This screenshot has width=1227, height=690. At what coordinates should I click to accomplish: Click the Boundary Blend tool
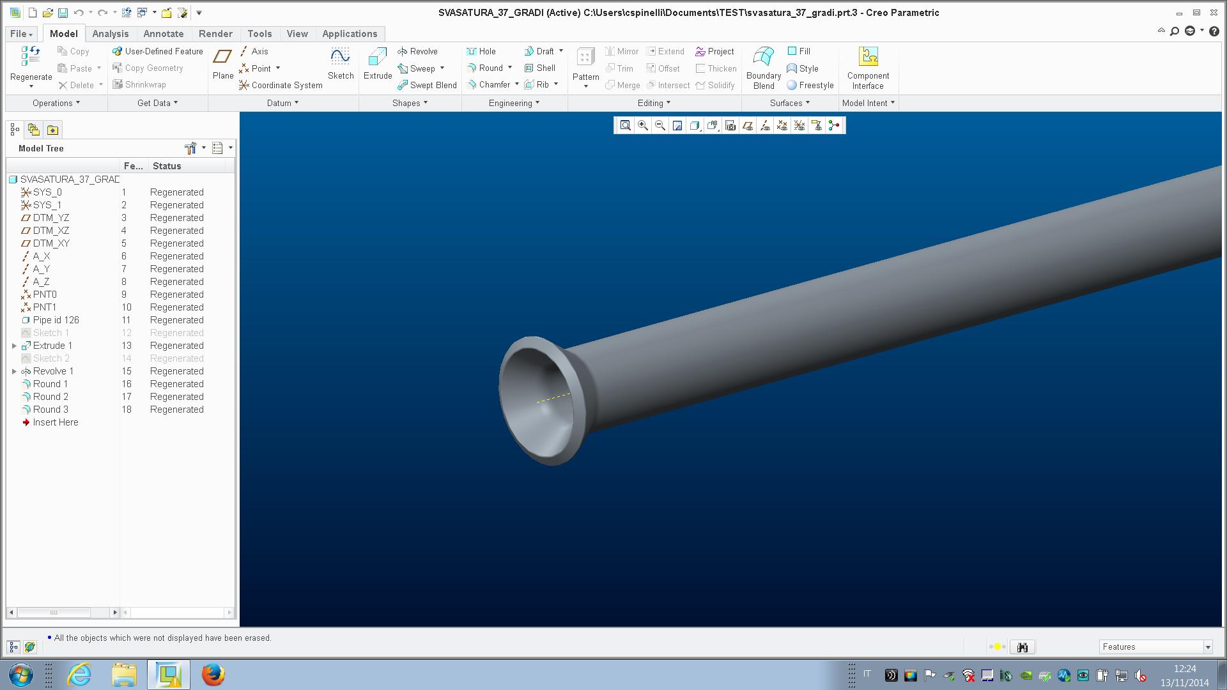pyautogui.click(x=764, y=68)
